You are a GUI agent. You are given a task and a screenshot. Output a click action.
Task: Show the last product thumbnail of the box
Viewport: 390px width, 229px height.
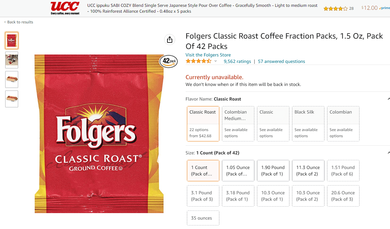tap(12, 99)
